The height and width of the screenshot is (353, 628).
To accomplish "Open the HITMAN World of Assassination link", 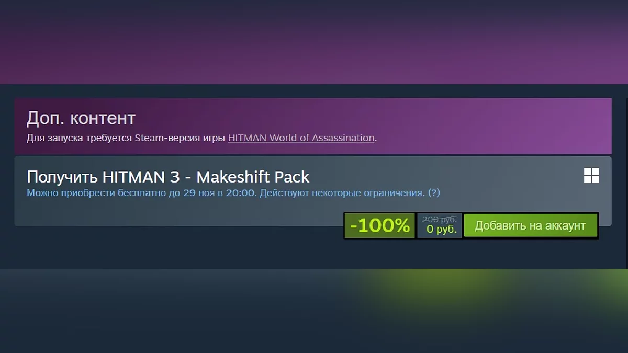I will [x=301, y=138].
